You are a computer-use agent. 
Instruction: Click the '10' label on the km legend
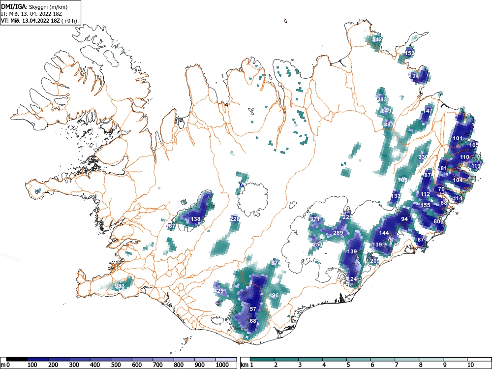[470, 365]
